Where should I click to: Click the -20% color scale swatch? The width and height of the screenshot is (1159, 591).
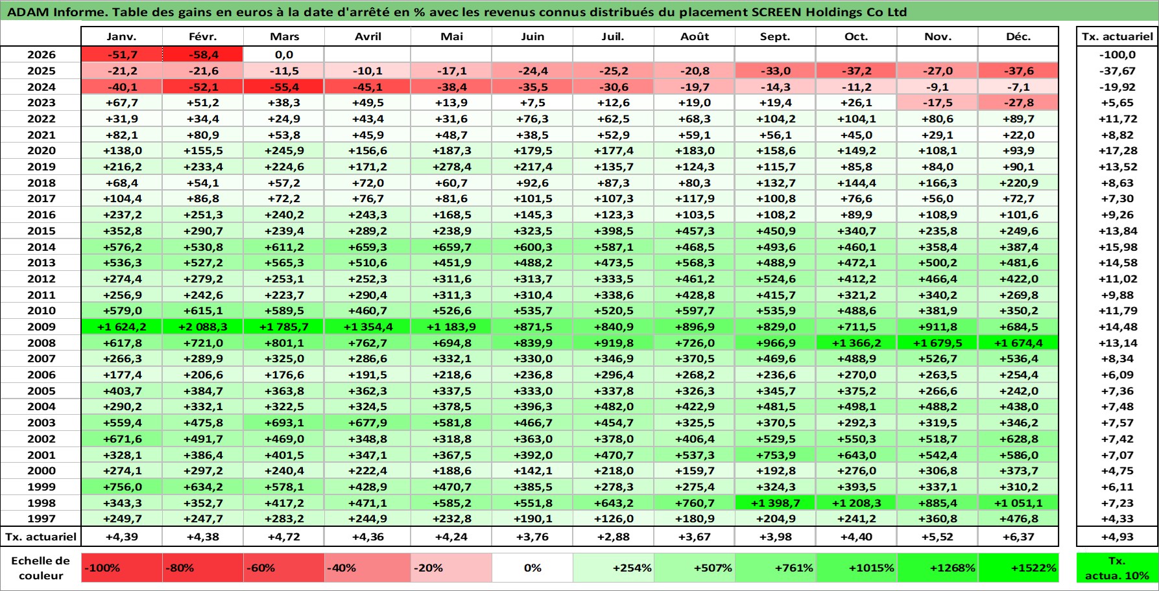tap(451, 568)
